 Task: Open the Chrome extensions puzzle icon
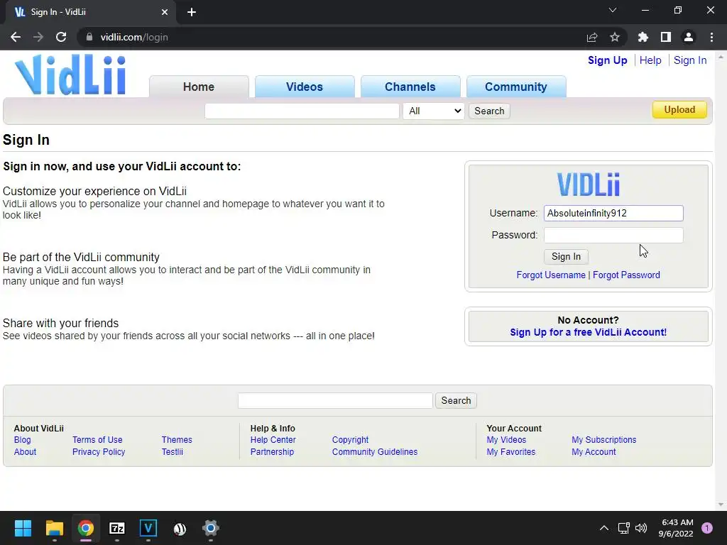tap(643, 37)
